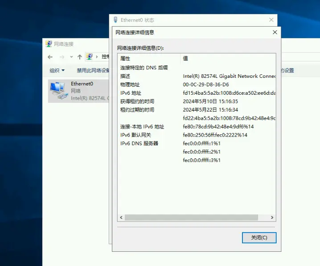Click the back arrow in 网络连接 window
The image size is (320, 266).
(50, 57)
